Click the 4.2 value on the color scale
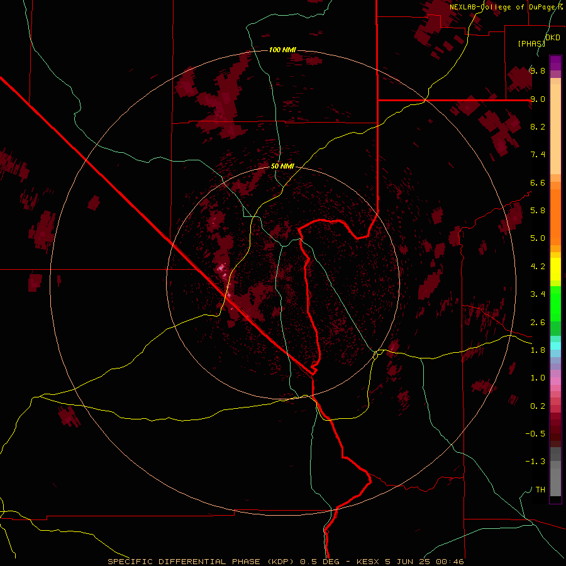This screenshot has height=566, width=566. 538,267
